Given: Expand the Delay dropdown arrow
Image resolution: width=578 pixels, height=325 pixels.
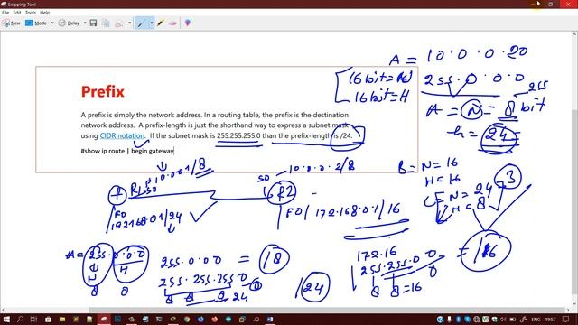Looking at the screenshot, I should (85, 23).
